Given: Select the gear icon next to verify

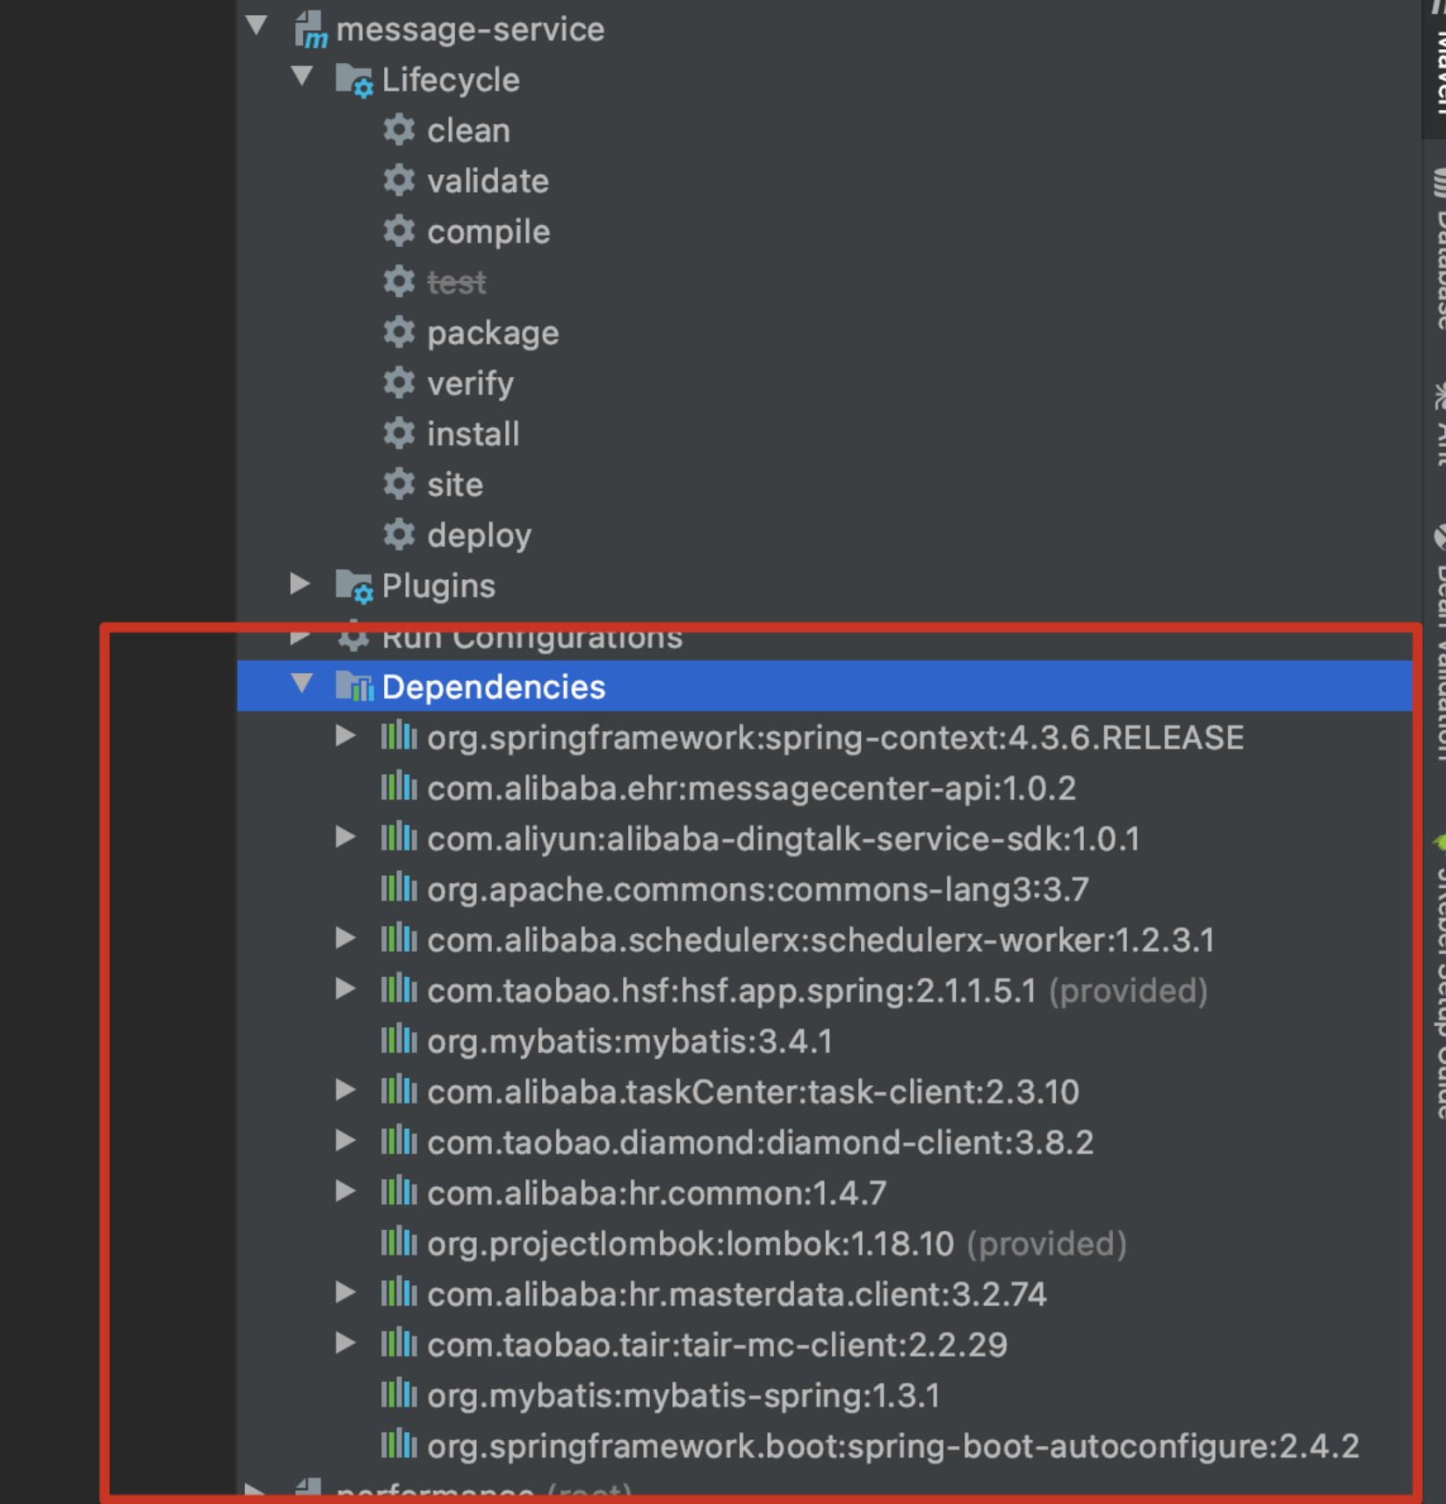Looking at the screenshot, I should 399,383.
